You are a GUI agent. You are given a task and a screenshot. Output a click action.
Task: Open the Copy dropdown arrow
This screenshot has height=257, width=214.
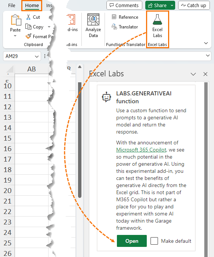[49, 27]
